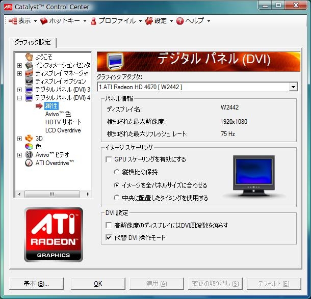Click the ディスプレイ オプション checkmark monitor icon
The width and height of the screenshot is (311, 299).
(x=29, y=81)
